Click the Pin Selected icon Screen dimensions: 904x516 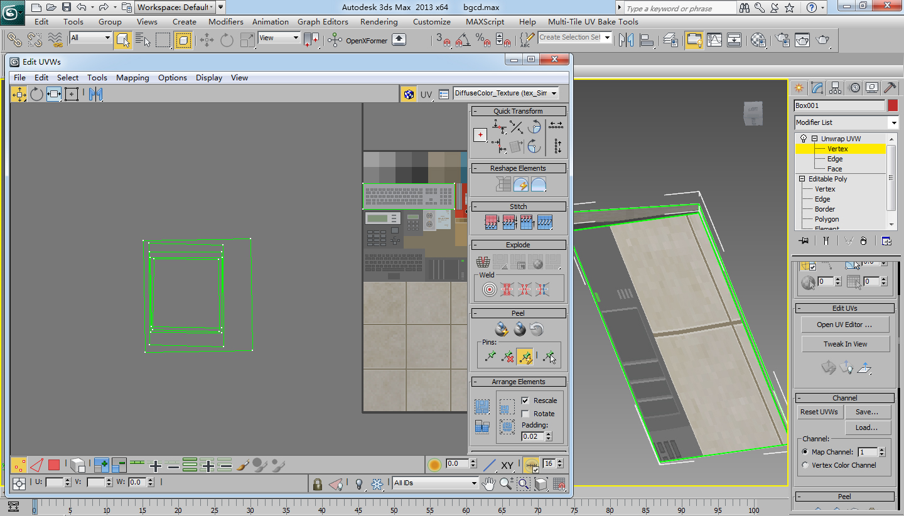[490, 357]
